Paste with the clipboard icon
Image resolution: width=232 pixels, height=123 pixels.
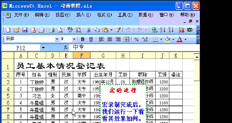point(105,30)
